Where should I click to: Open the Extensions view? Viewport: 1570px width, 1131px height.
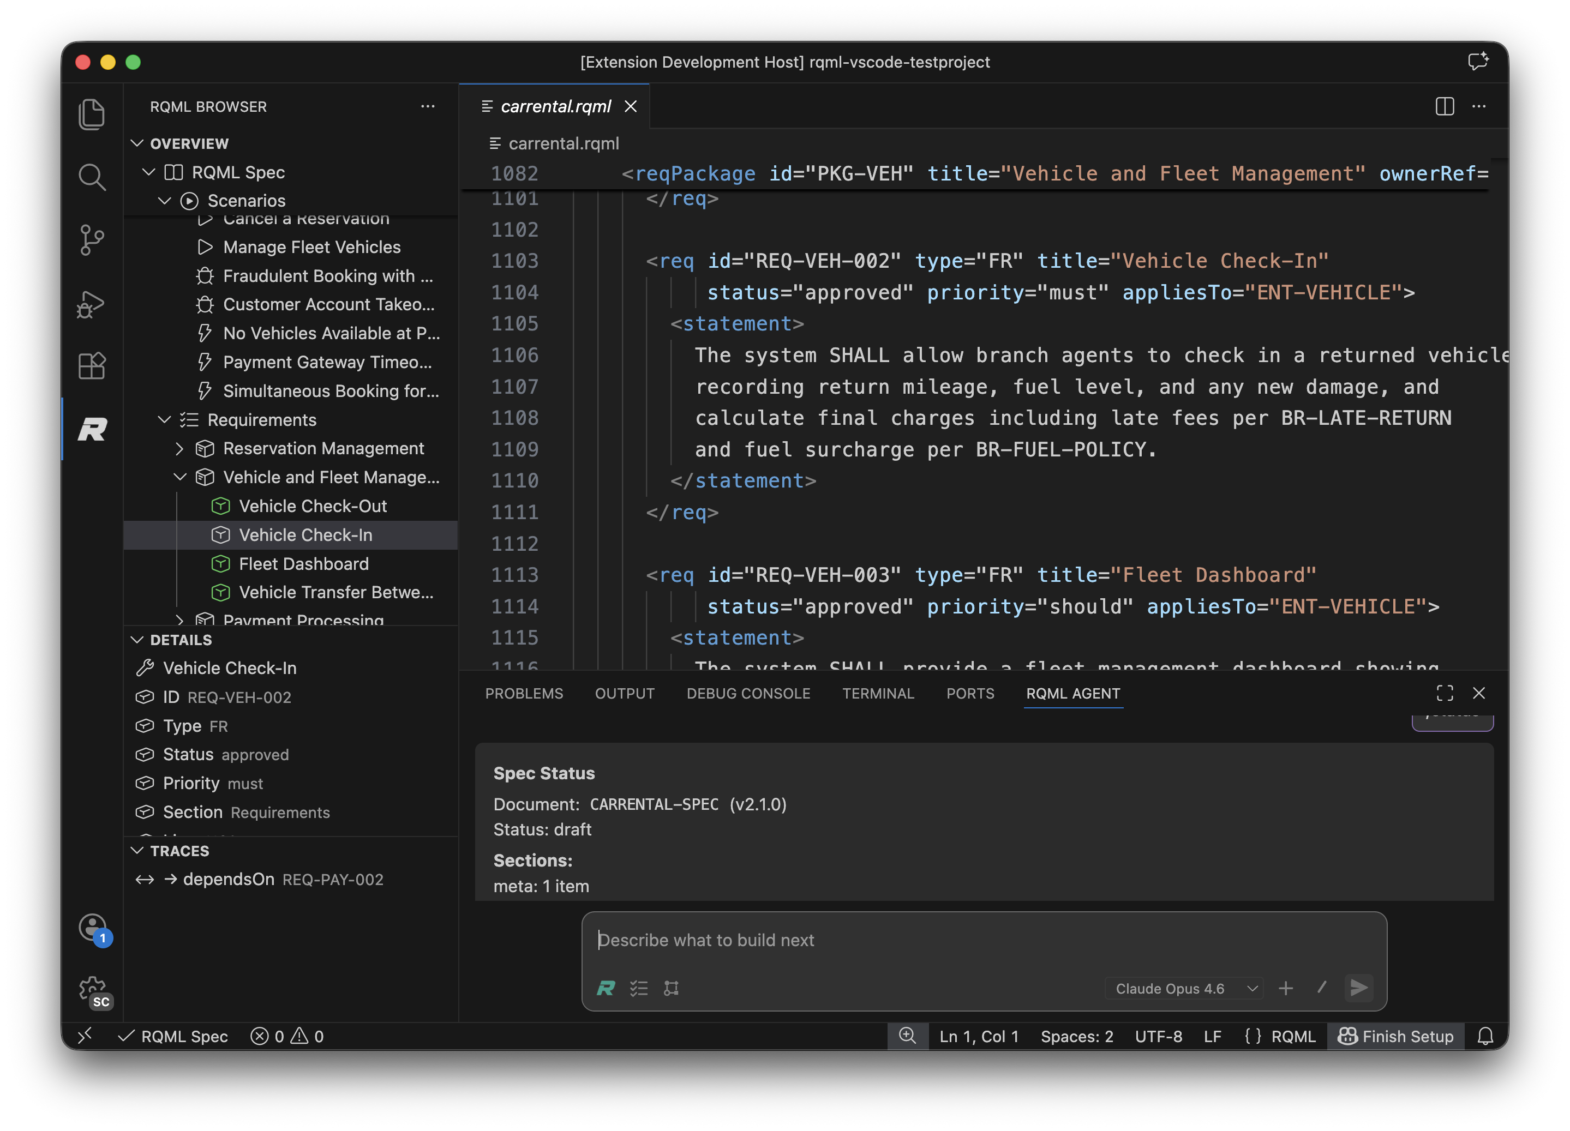(92, 365)
